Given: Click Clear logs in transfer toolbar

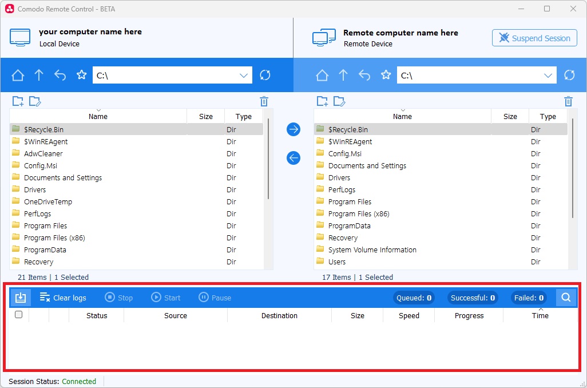Looking at the screenshot, I should (63, 298).
